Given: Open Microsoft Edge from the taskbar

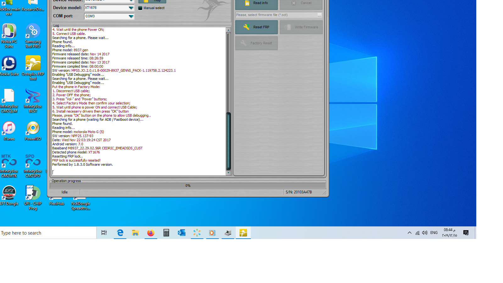Looking at the screenshot, I should click(x=120, y=233).
